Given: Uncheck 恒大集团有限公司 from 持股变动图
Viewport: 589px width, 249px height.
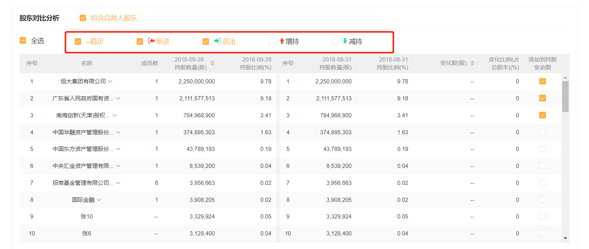Looking at the screenshot, I should pyautogui.click(x=543, y=81).
